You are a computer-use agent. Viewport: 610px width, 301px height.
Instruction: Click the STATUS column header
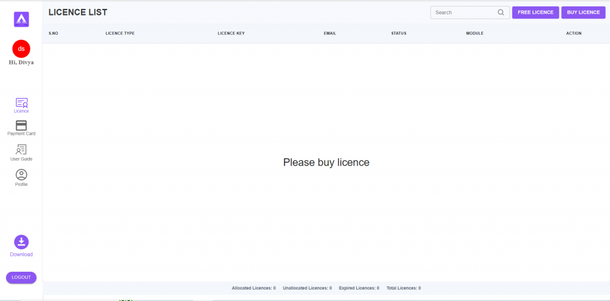click(x=399, y=33)
